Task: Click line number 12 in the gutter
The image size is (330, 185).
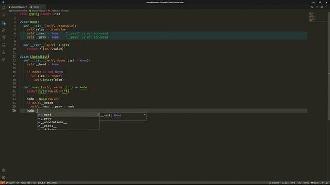Action: pos(14,57)
